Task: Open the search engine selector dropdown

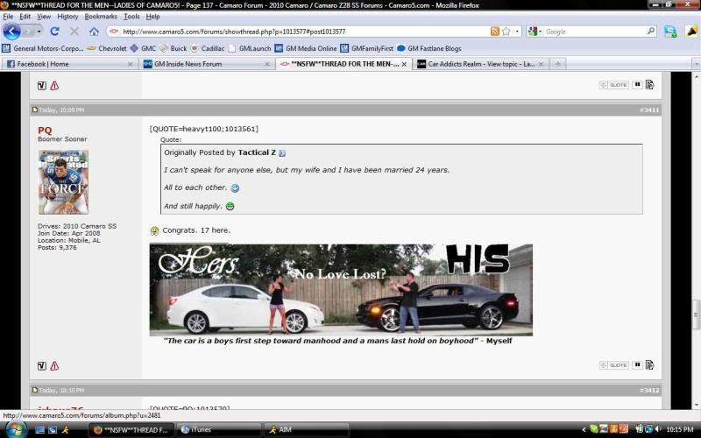Action: click(x=535, y=32)
